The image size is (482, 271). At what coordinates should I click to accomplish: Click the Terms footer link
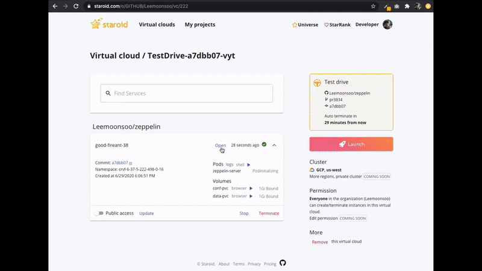click(x=239, y=264)
